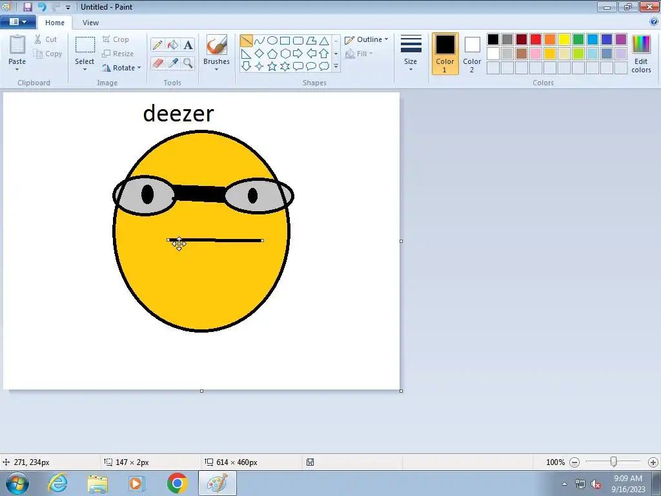Choose the Rectangle shape

pyautogui.click(x=285, y=41)
